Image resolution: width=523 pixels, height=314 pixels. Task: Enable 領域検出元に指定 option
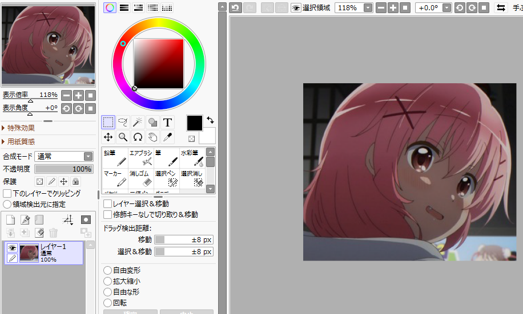(7, 204)
